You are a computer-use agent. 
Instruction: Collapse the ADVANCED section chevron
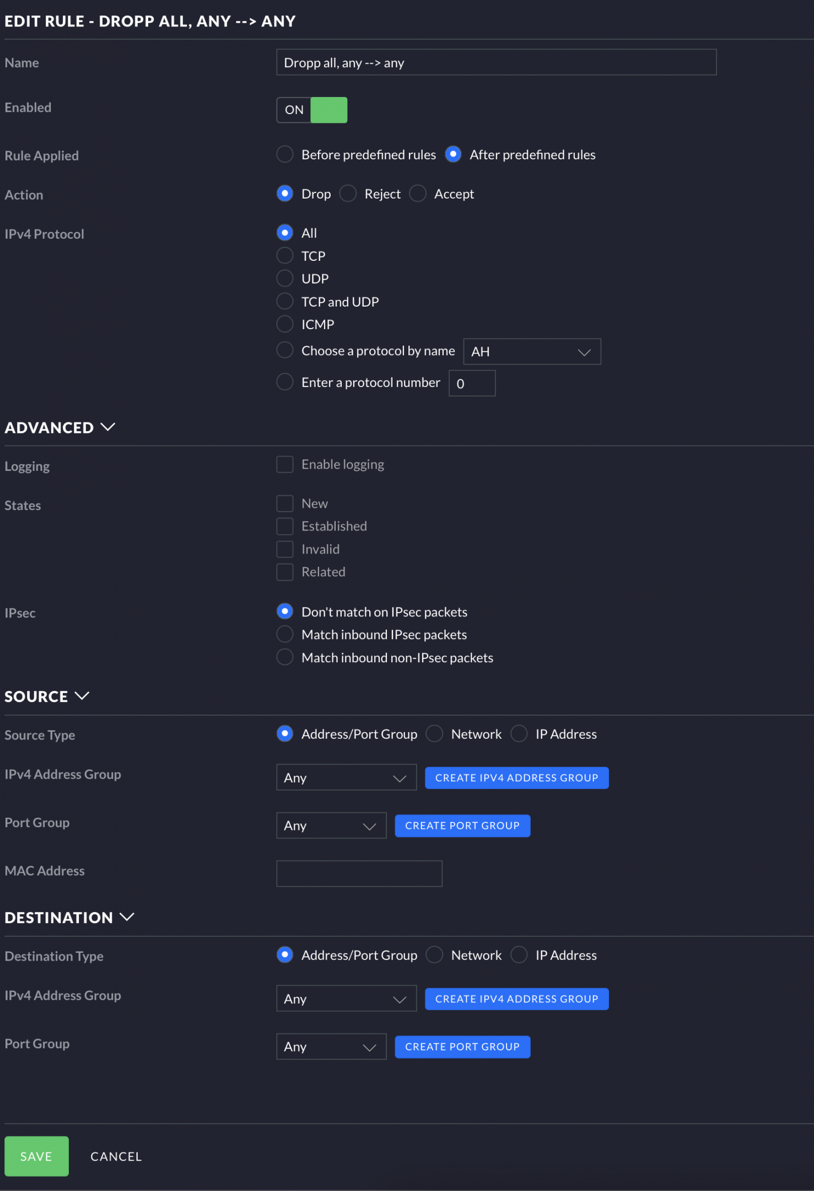point(108,427)
